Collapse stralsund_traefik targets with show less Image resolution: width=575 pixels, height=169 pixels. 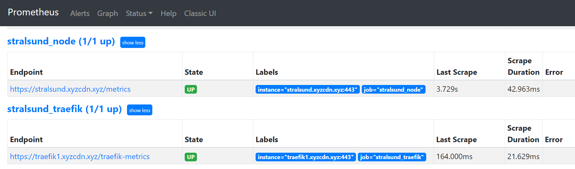click(140, 110)
